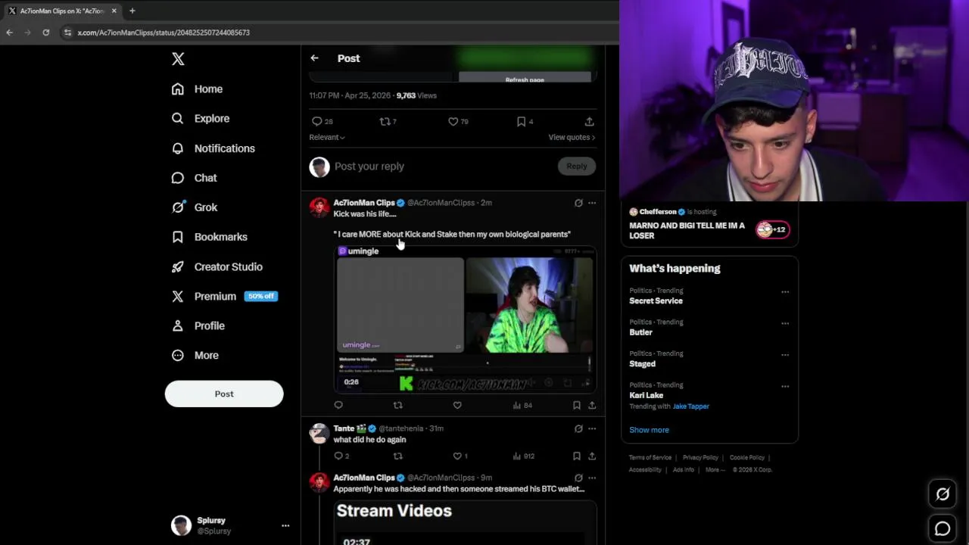The width and height of the screenshot is (969, 545).
Task: View Tante's post analytics 912 views
Action: coord(523,456)
